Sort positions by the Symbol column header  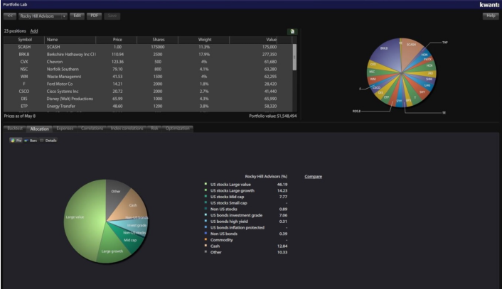24,40
